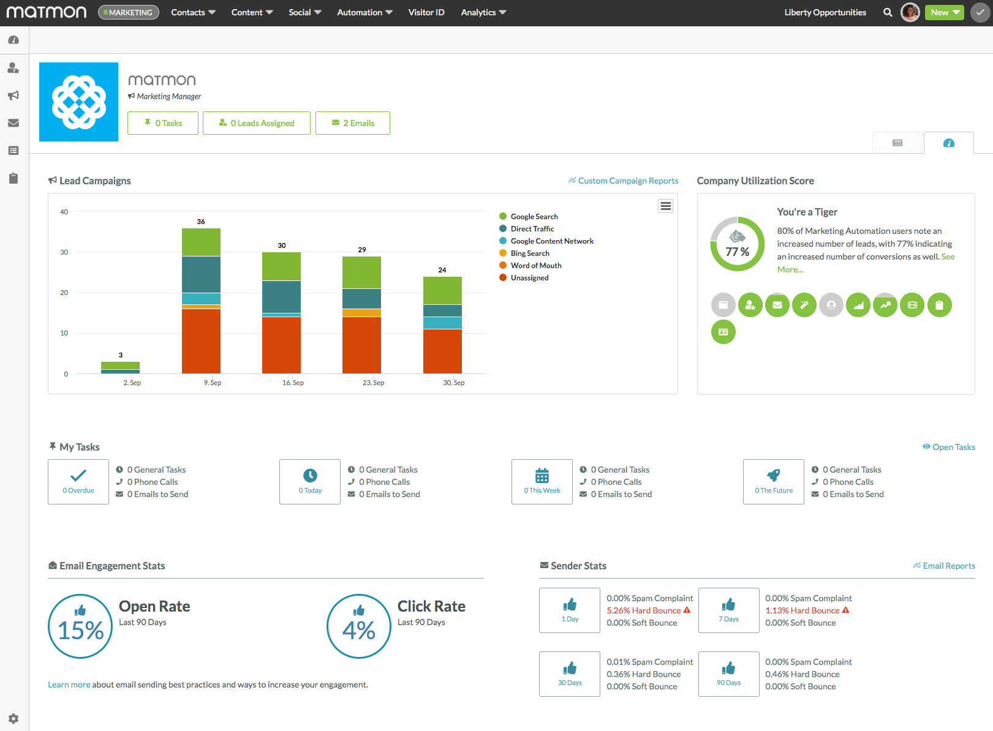Click the green film strip utilization icon

point(912,305)
